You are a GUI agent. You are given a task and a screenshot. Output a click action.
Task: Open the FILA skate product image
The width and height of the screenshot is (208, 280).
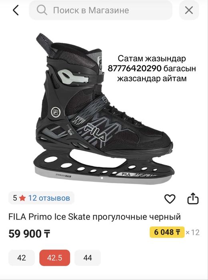(104, 109)
